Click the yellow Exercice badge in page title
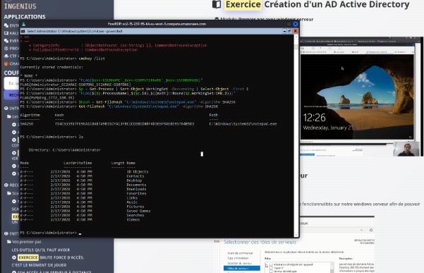This screenshot has height=273, width=424. (243, 5)
